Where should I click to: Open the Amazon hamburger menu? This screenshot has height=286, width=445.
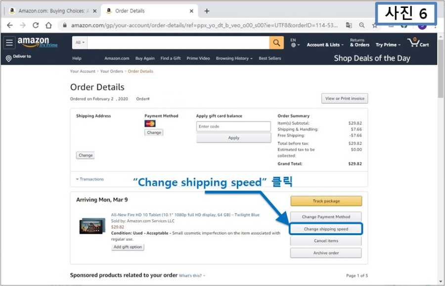tap(9, 42)
